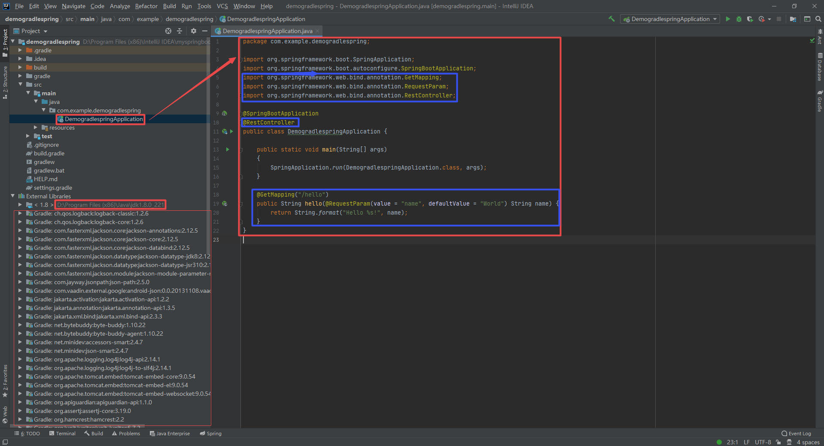Open the File menu
This screenshot has width=824, height=446.
pyautogui.click(x=19, y=6)
